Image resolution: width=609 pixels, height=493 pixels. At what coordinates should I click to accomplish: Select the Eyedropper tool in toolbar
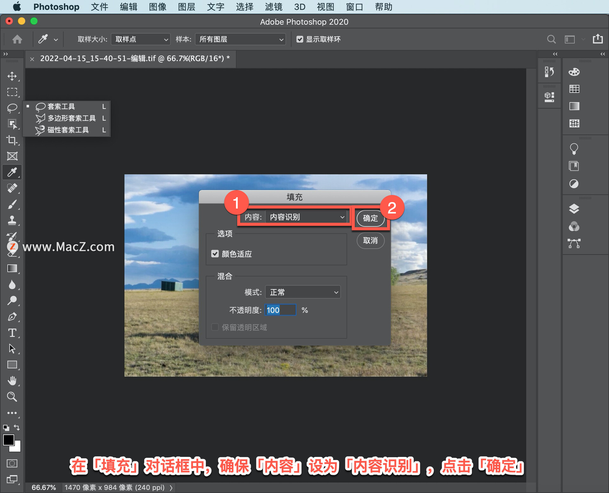click(x=12, y=172)
